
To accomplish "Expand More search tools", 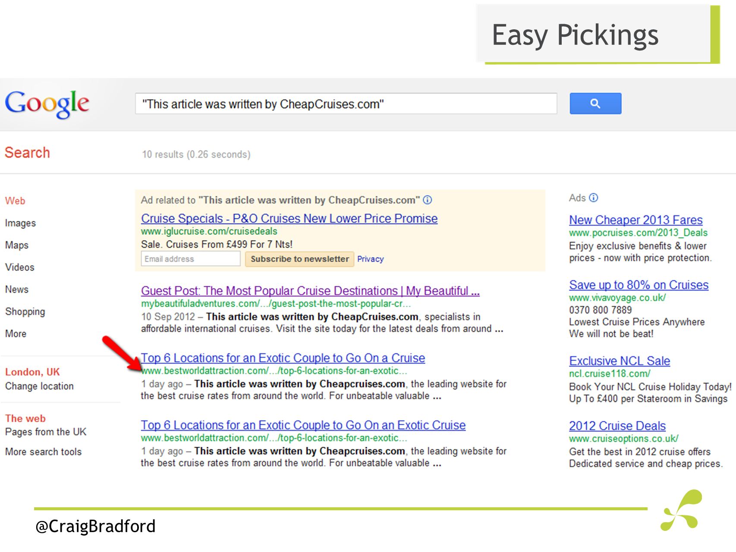I will pos(43,452).
